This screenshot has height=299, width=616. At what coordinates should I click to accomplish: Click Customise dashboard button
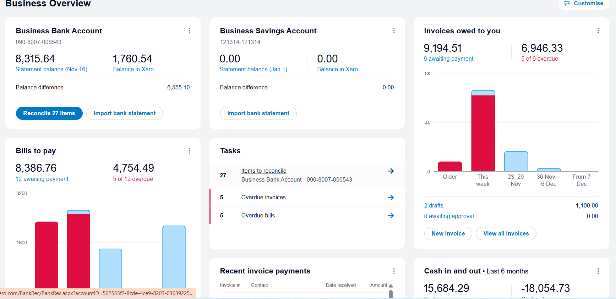pyautogui.click(x=584, y=4)
